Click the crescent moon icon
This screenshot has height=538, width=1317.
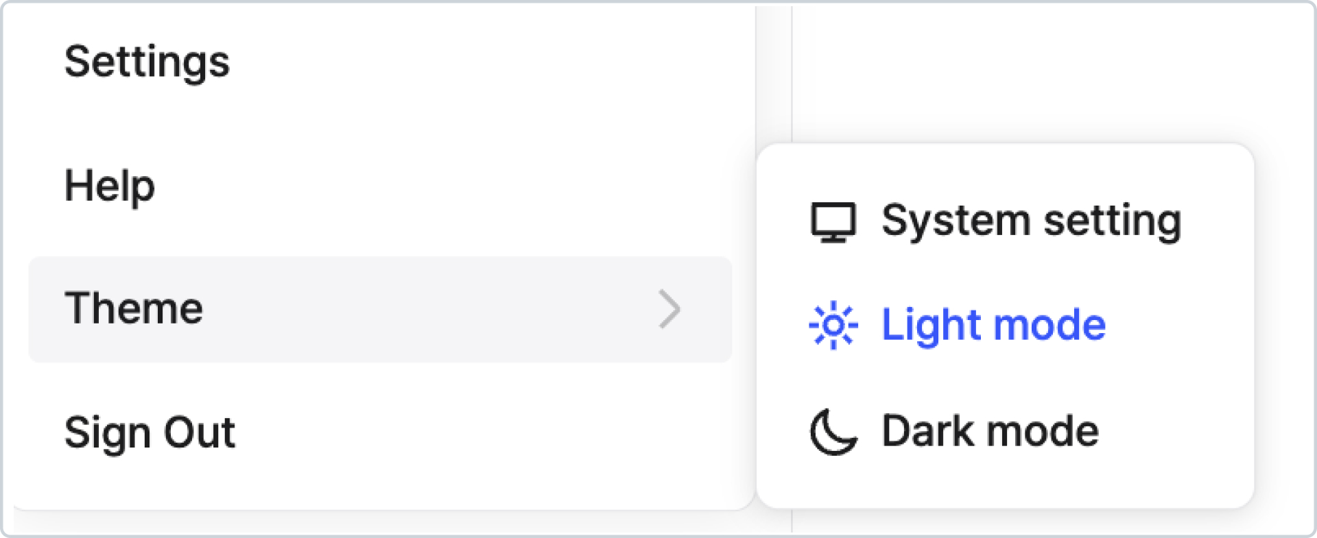pos(833,432)
